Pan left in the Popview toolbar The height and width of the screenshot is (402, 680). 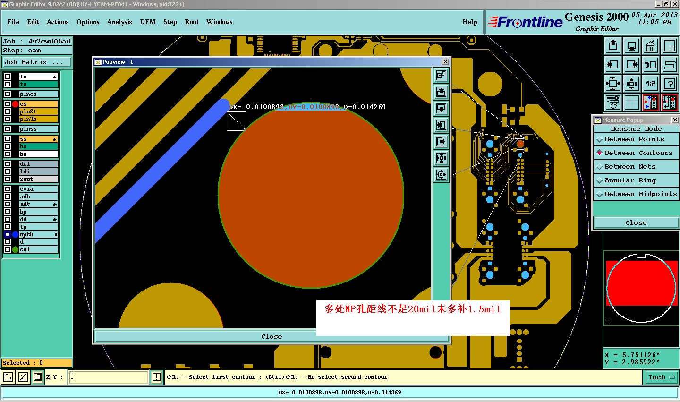pos(441,125)
